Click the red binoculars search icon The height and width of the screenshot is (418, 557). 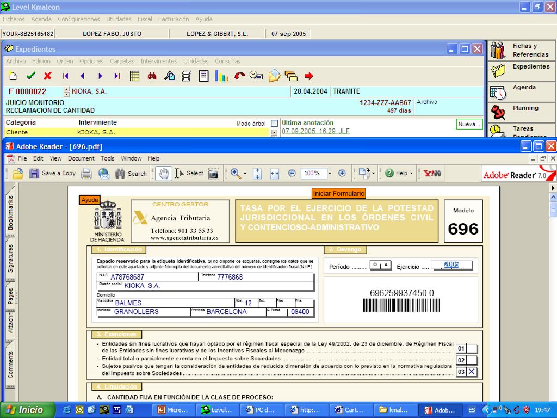152,76
